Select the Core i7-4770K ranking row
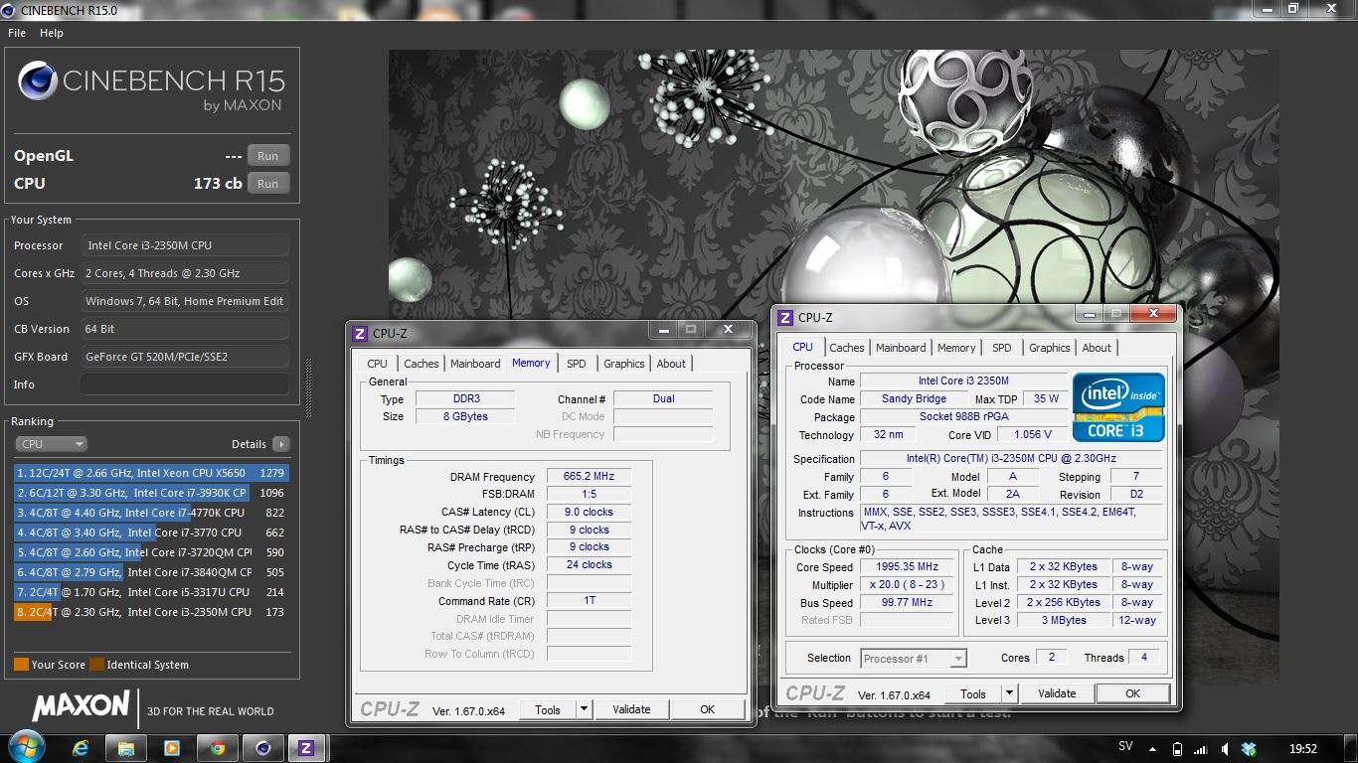The height and width of the screenshot is (763, 1358). (151, 513)
